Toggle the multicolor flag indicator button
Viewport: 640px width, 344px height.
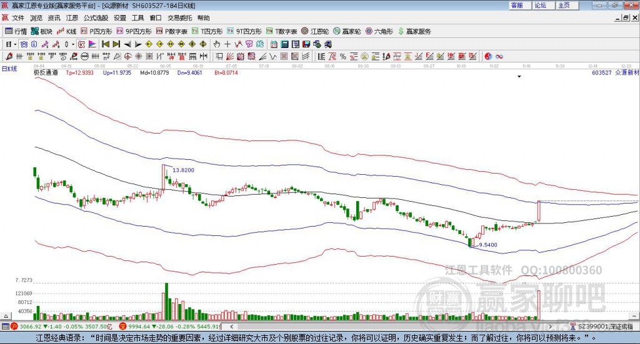(92, 44)
